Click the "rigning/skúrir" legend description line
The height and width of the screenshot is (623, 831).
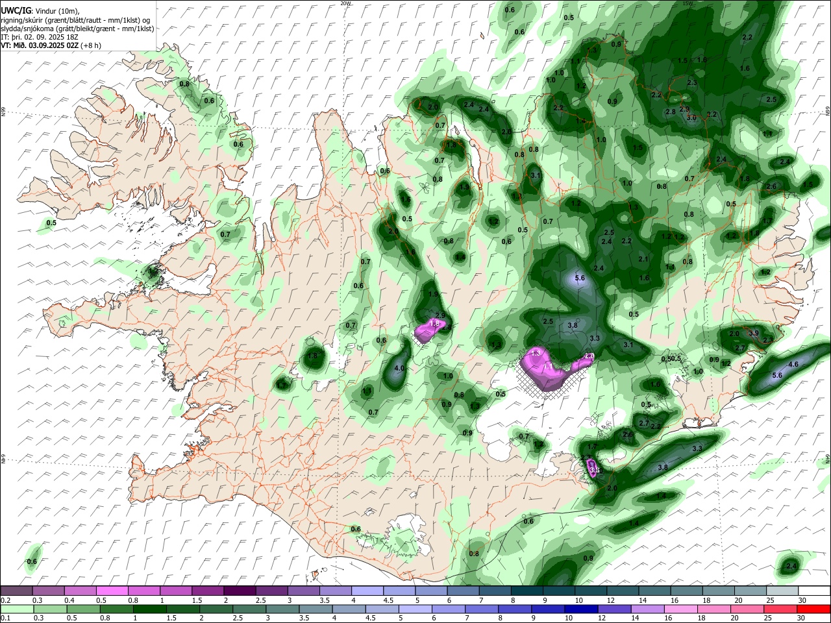[x=75, y=19]
